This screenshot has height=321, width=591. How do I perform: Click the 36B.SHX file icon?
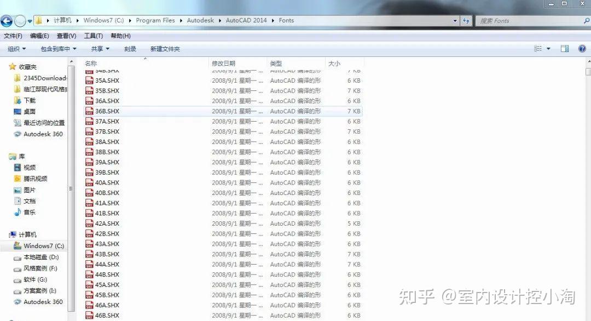click(89, 111)
